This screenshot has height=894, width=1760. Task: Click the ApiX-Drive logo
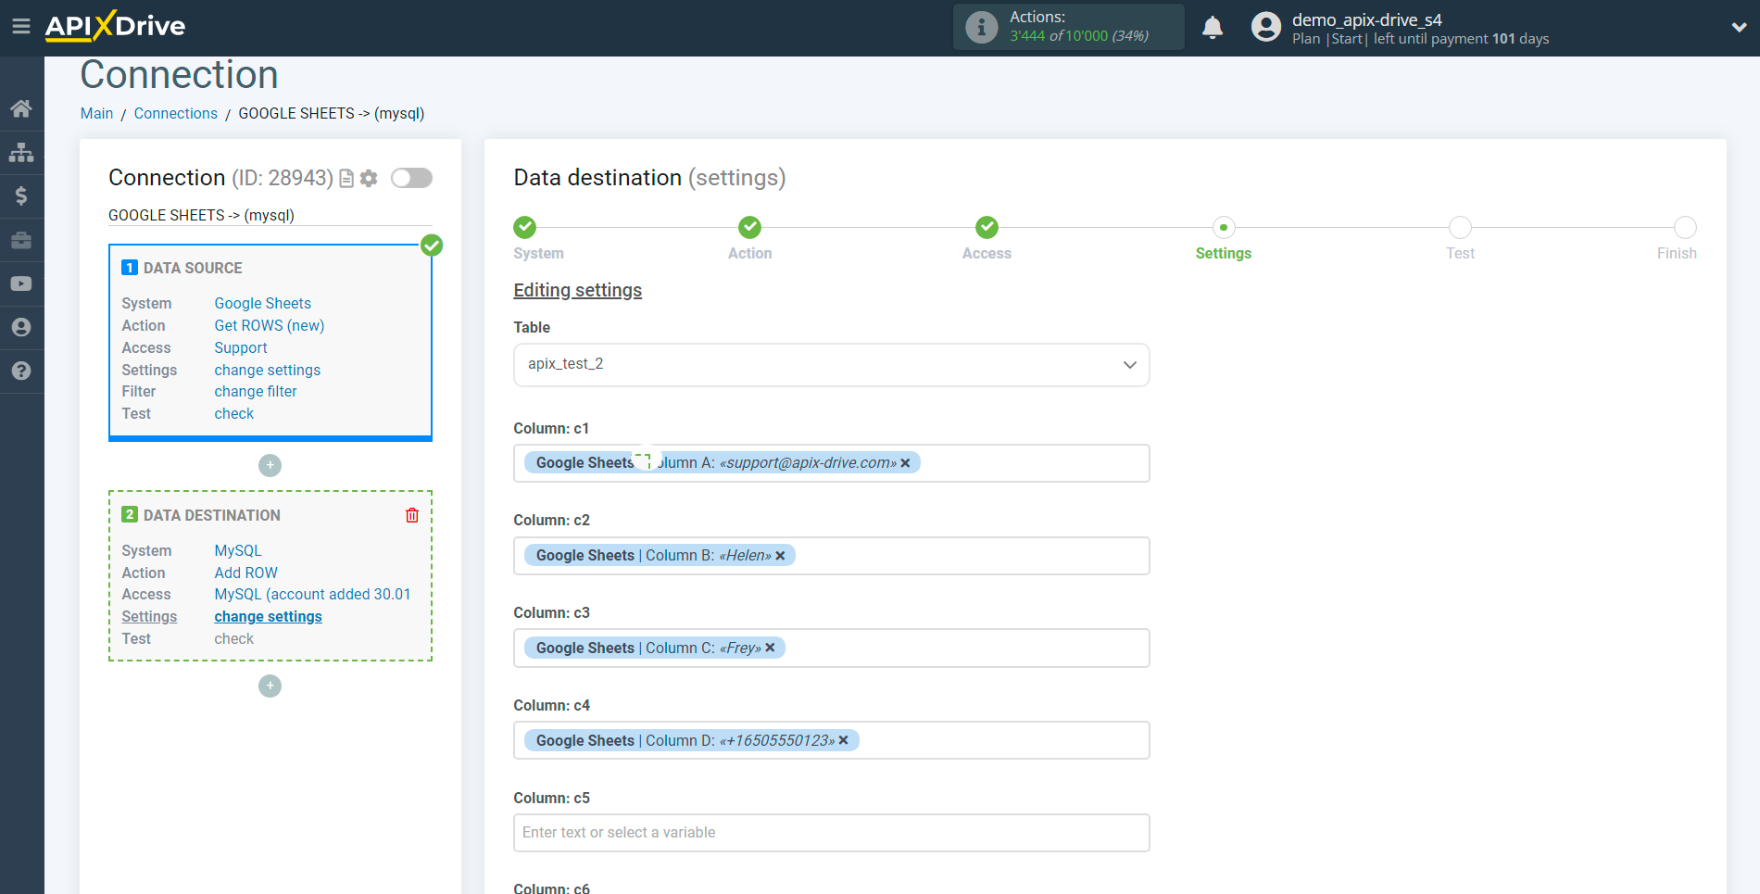click(x=115, y=26)
